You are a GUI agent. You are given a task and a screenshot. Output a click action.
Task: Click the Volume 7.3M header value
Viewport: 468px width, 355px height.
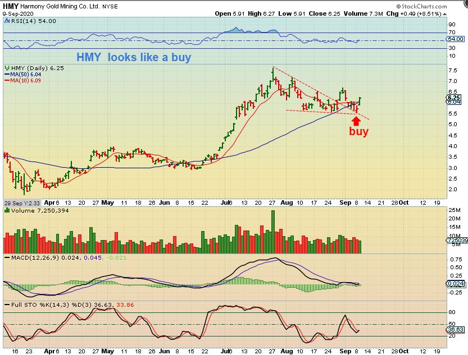tap(363, 13)
